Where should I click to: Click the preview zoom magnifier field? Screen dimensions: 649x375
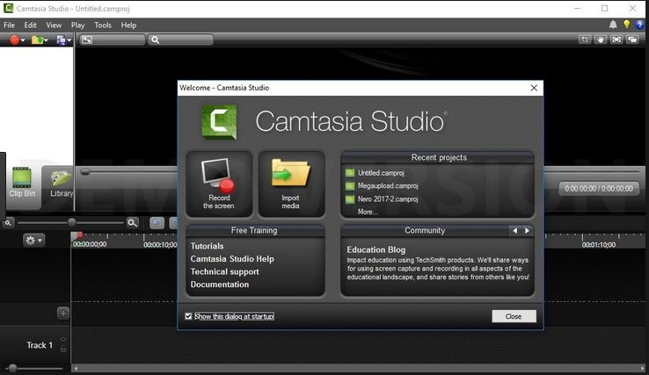coord(180,40)
